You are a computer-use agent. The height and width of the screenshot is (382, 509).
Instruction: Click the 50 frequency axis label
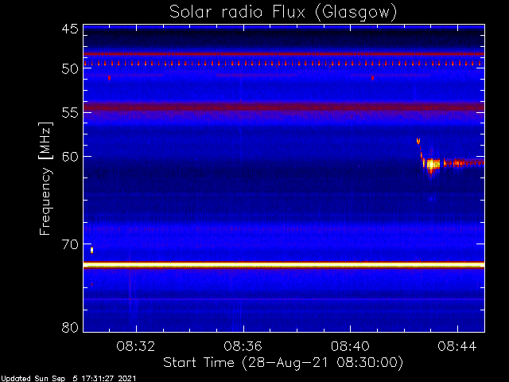point(70,68)
